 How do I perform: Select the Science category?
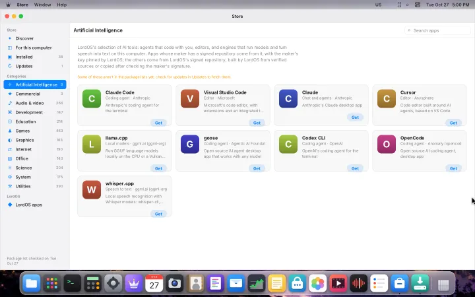(35, 168)
